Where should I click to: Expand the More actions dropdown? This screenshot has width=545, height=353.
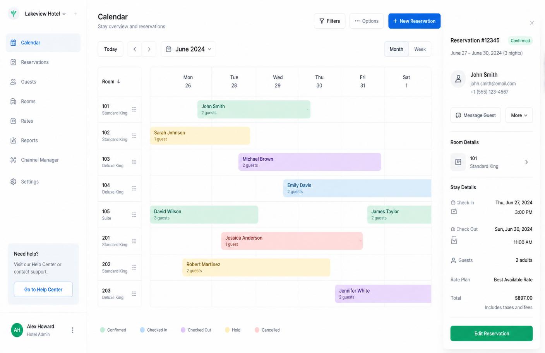coord(519,115)
